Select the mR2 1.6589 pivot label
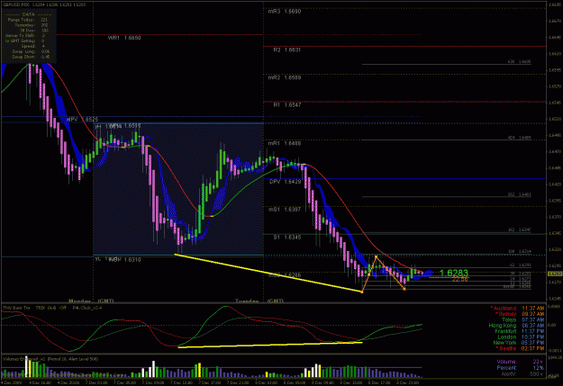The height and width of the screenshot is (386, 563). tap(285, 77)
